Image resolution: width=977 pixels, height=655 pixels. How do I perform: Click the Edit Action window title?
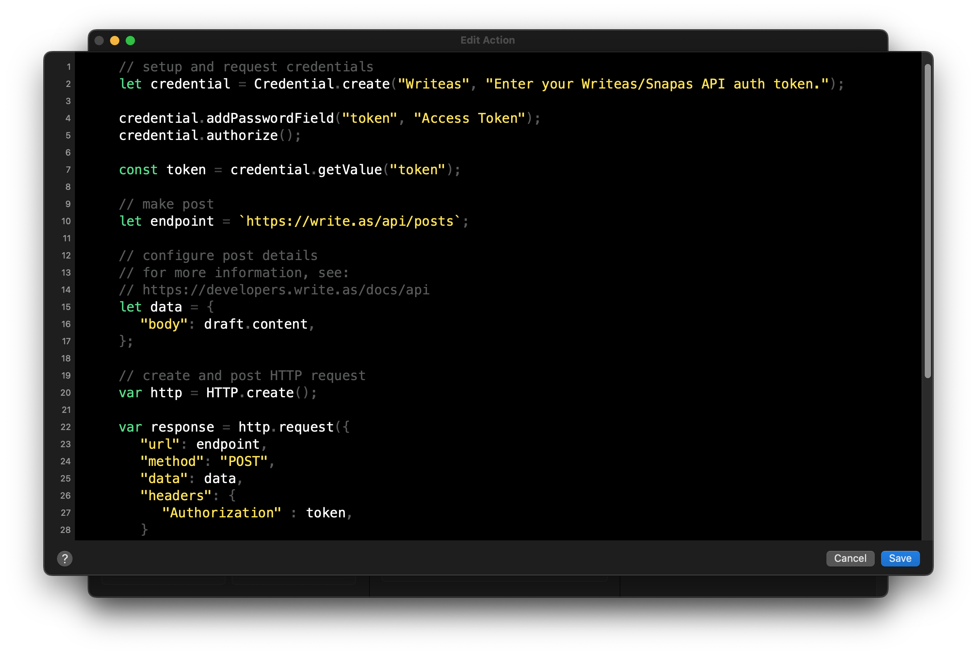pyautogui.click(x=487, y=40)
